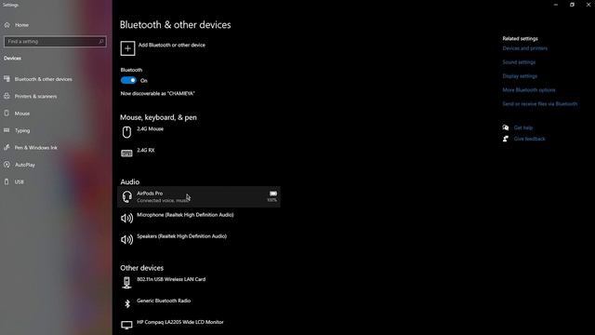
Task: Click the Mouse sidebar icon
Action: point(7,114)
